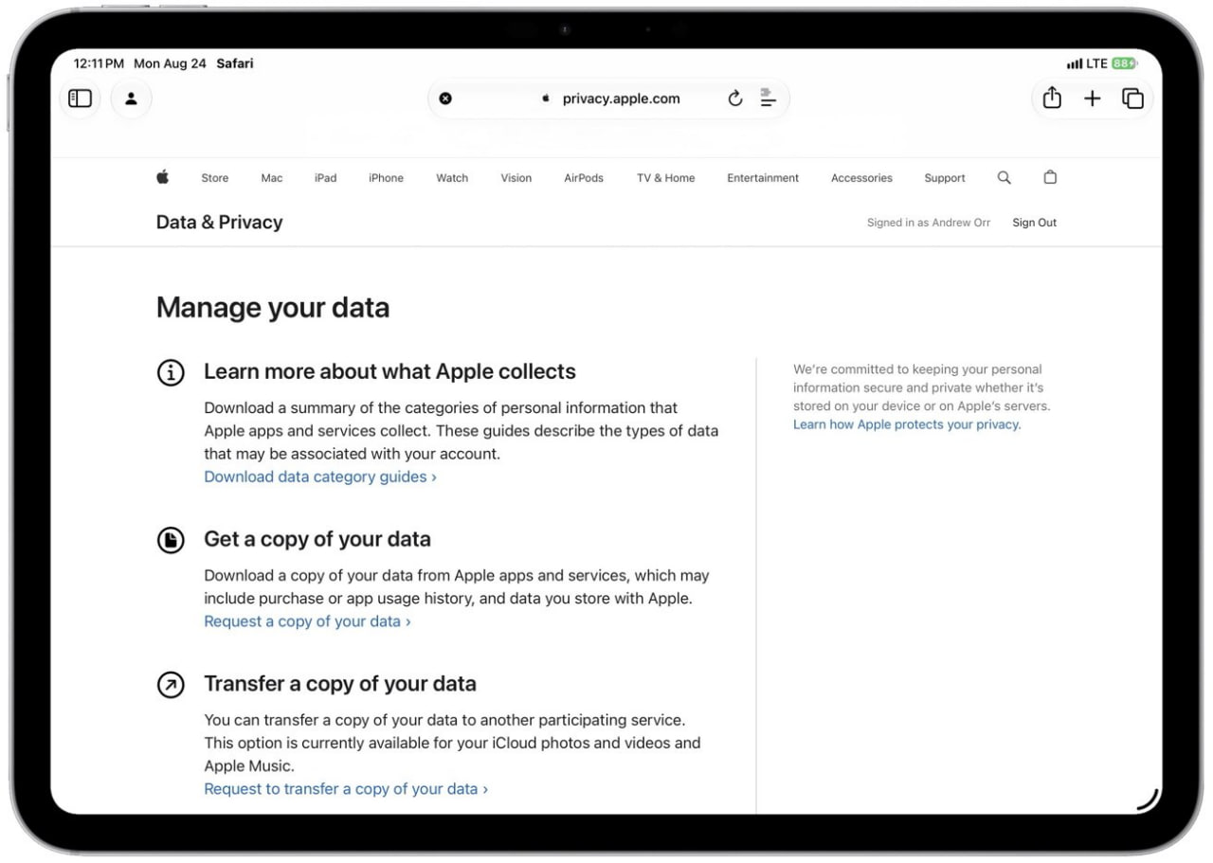
Task: Click Request a copy of your data
Action: pos(307,621)
